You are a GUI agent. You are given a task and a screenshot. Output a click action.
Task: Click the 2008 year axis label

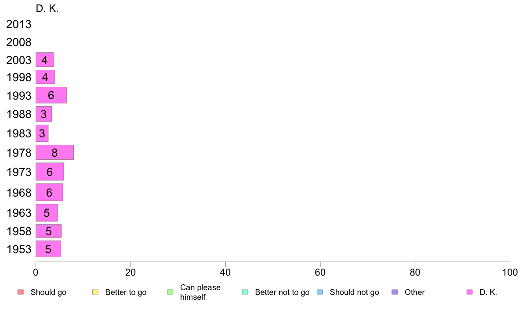(18, 42)
